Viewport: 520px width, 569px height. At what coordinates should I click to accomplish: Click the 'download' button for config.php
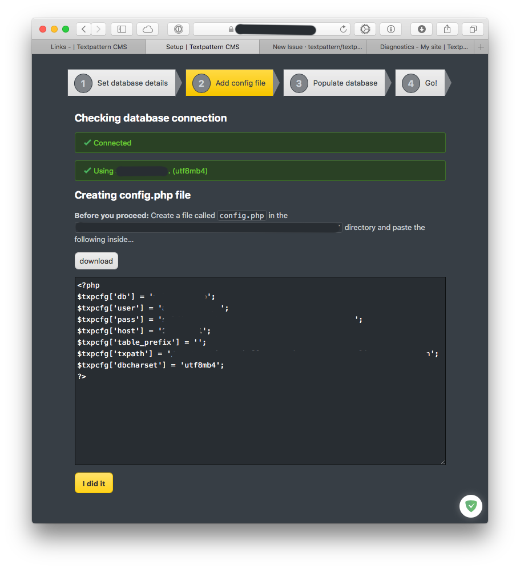tap(96, 261)
